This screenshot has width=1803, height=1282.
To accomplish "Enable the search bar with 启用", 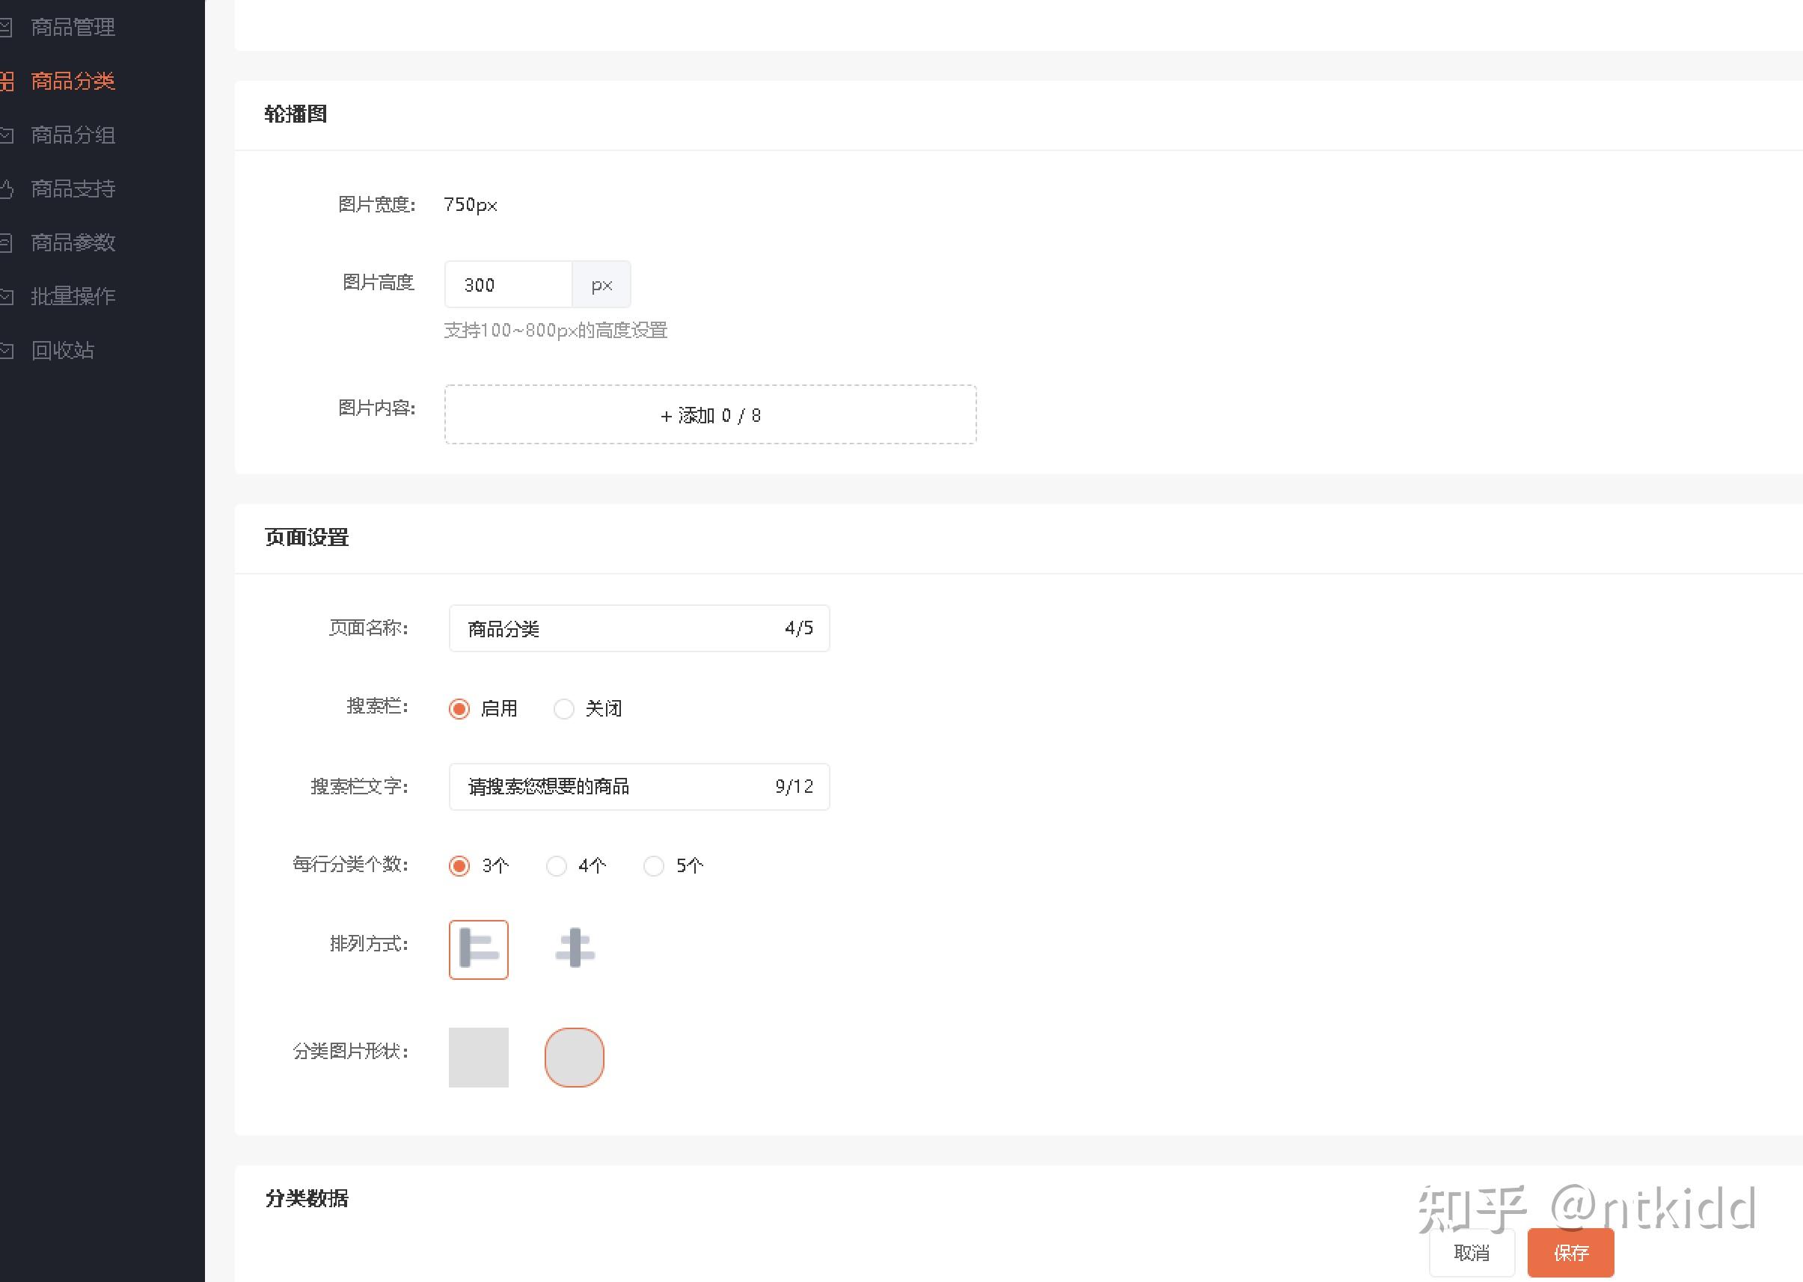I will (459, 709).
